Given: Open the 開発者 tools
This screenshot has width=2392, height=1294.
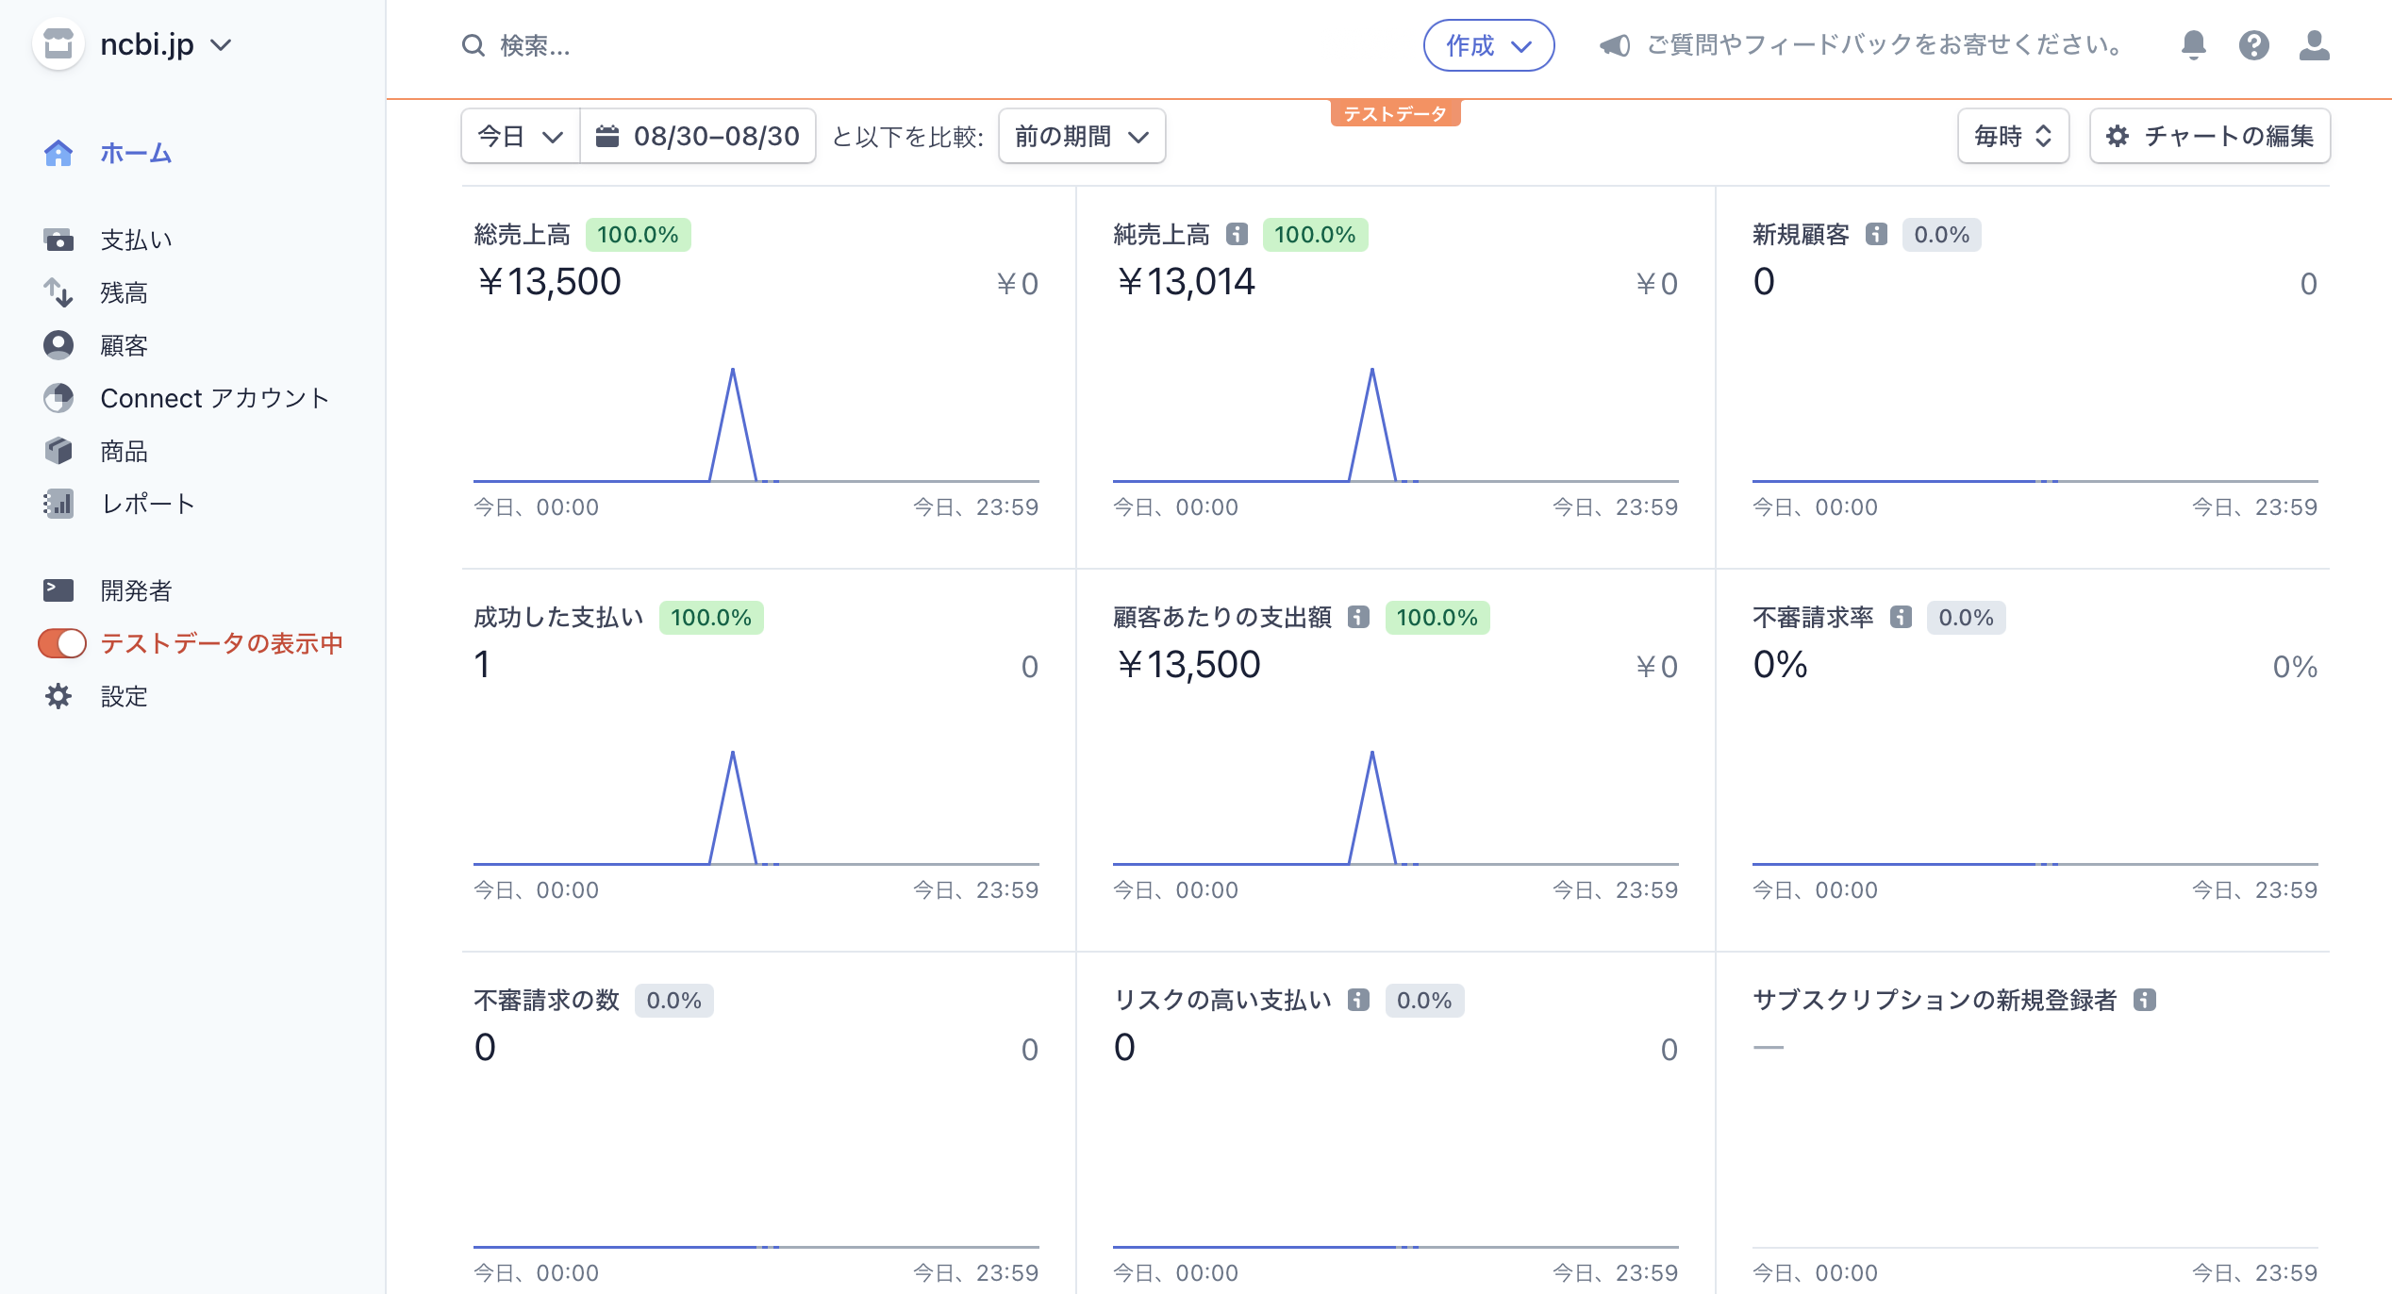Looking at the screenshot, I should [137, 589].
